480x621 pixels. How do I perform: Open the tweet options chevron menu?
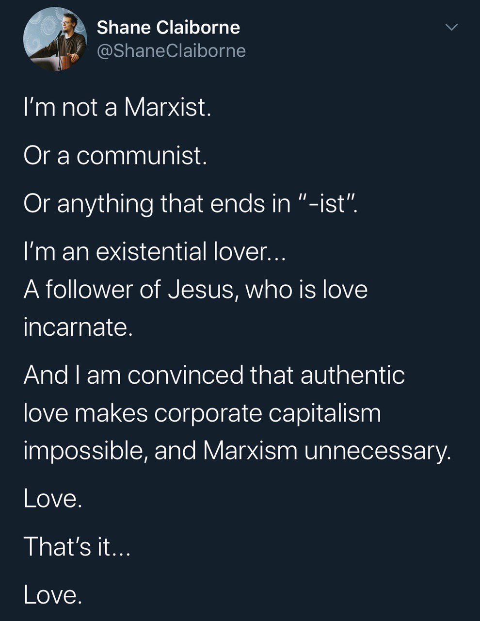point(451,28)
